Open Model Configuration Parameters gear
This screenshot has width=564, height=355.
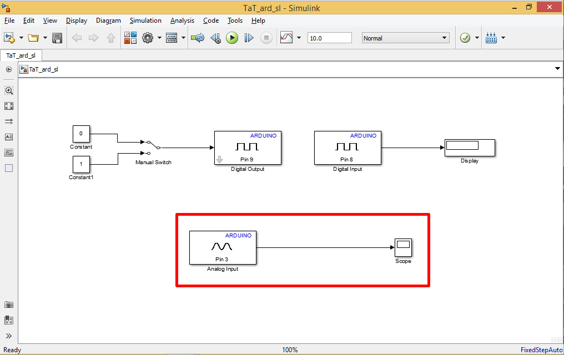(x=148, y=38)
